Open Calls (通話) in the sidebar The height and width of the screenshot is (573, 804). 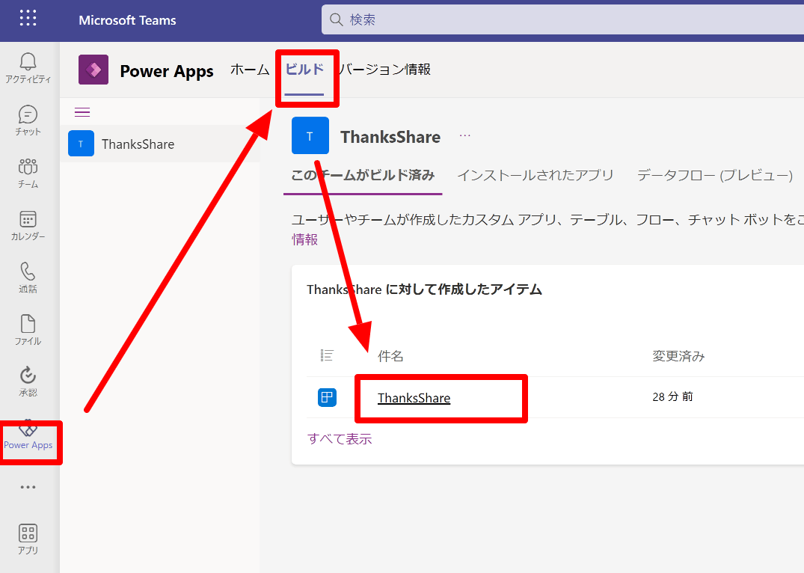pos(28,278)
